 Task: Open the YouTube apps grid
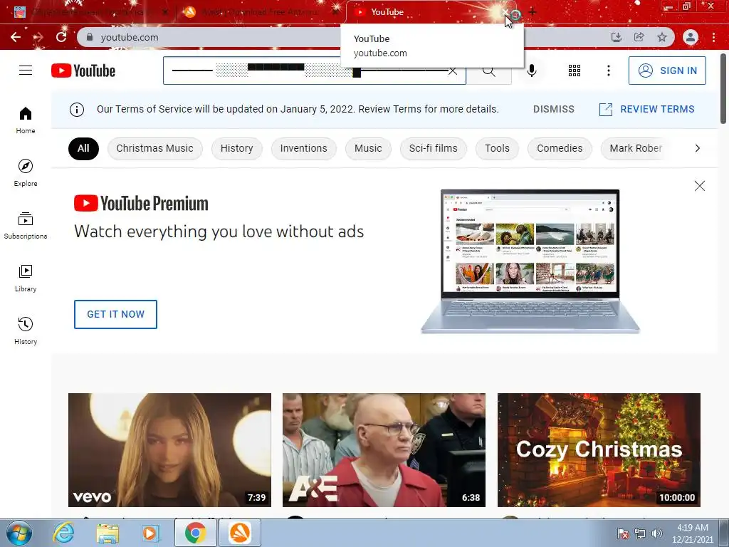(x=575, y=71)
